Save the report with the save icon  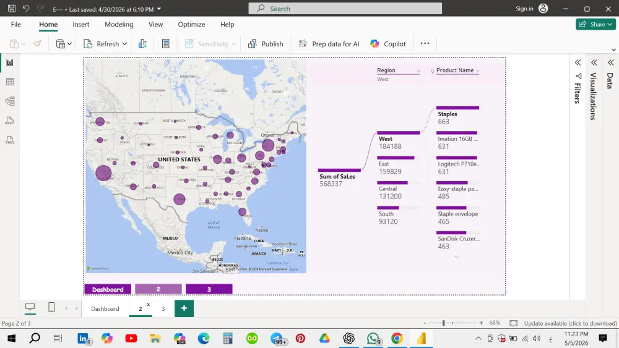tap(12, 8)
